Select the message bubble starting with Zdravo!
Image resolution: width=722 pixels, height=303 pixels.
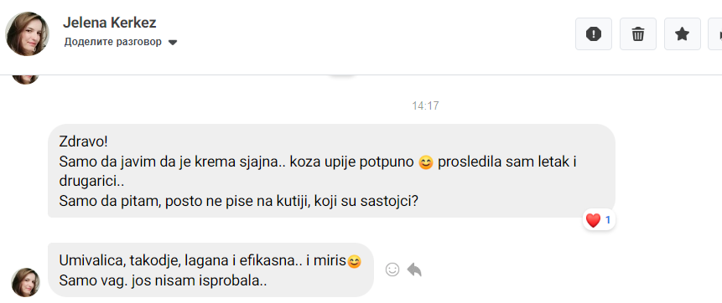click(331, 171)
